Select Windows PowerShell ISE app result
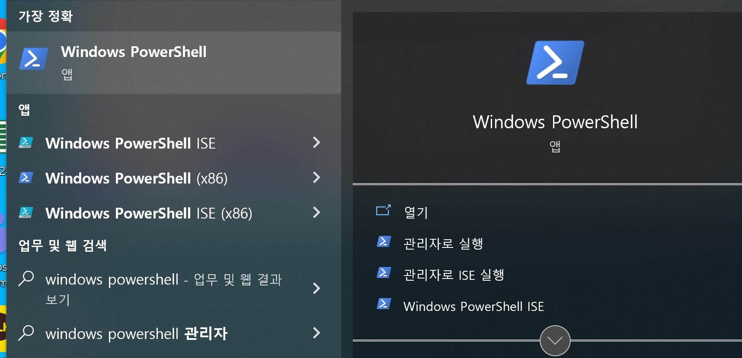This screenshot has width=742, height=358. [130, 143]
